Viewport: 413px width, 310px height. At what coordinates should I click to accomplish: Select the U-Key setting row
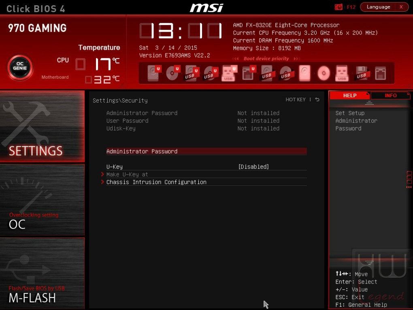[x=206, y=167]
